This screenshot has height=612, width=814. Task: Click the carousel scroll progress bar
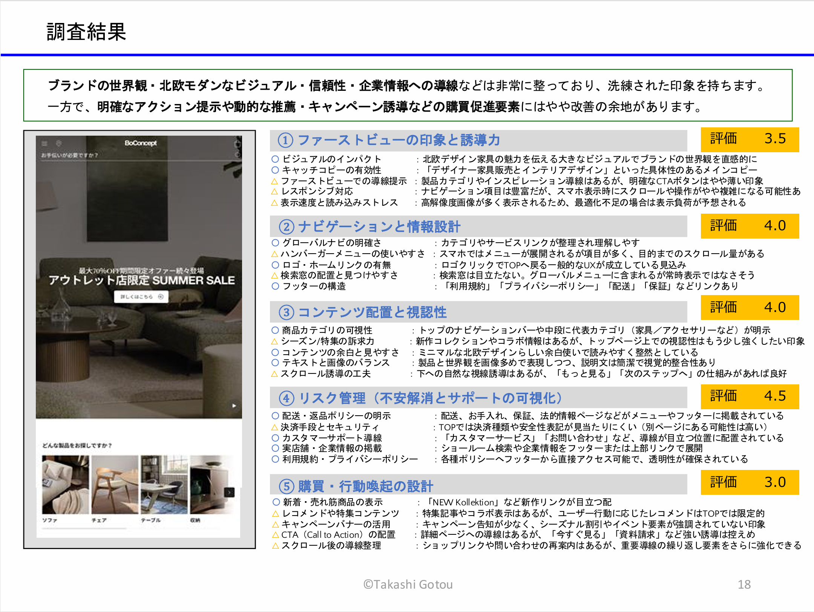85,528
